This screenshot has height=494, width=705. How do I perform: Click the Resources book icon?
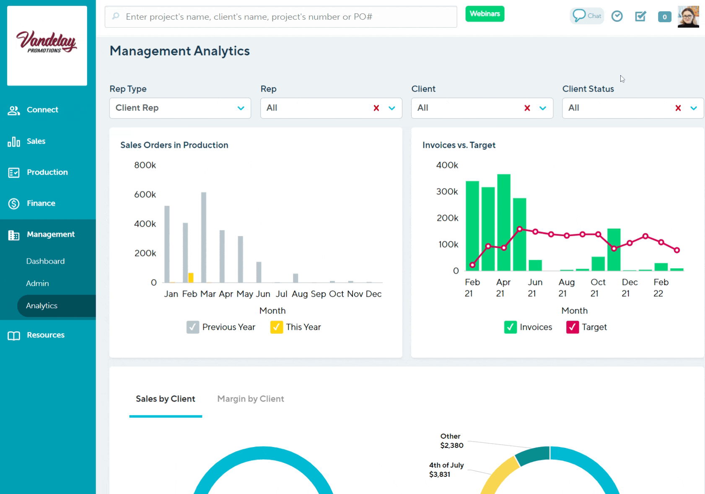[14, 336]
